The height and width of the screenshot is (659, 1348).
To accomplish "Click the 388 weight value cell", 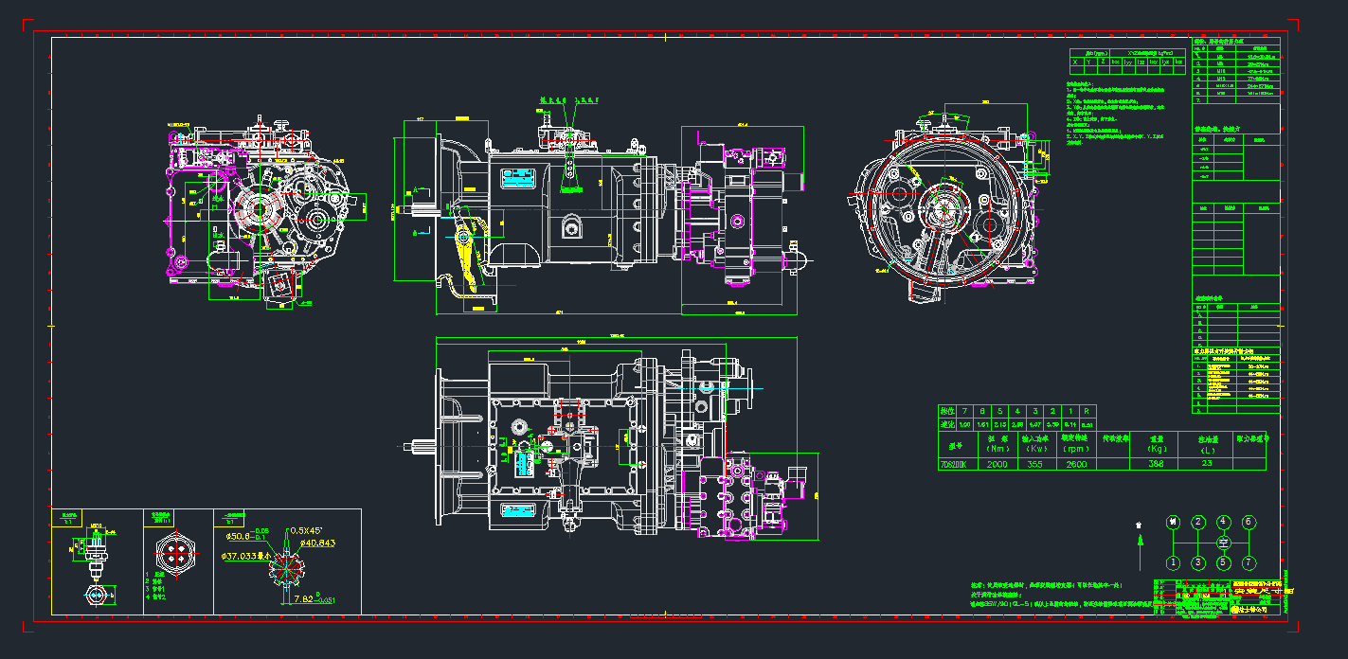I will coord(1155,465).
